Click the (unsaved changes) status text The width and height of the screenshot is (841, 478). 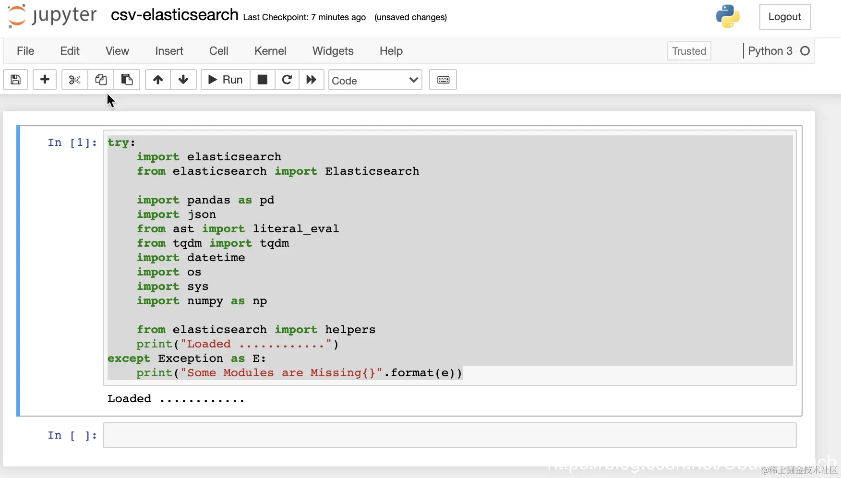pyautogui.click(x=411, y=17)
